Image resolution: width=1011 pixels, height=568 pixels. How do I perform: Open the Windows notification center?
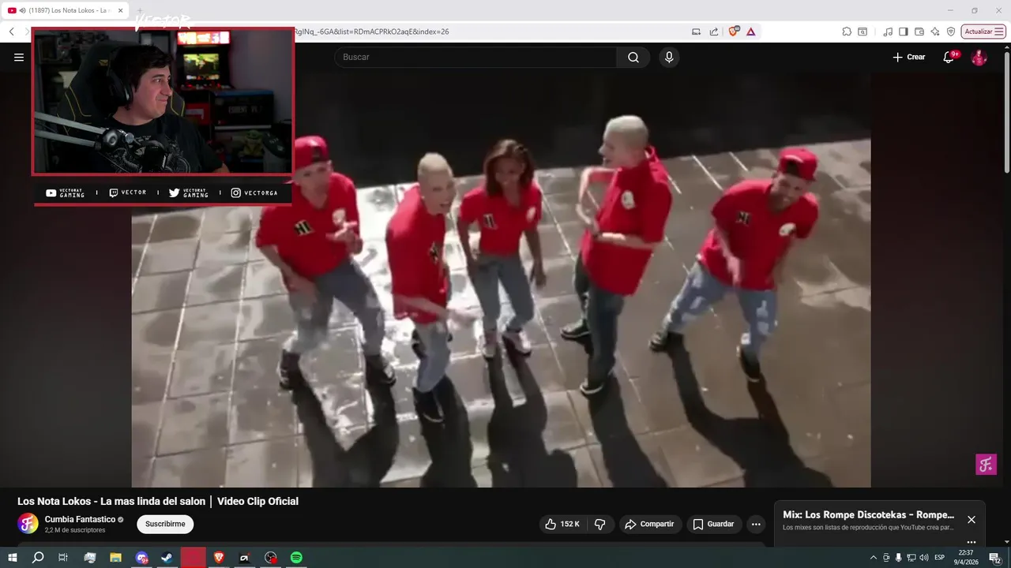[995, 558]
